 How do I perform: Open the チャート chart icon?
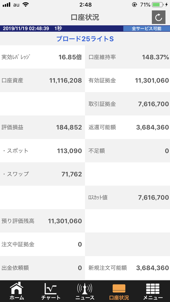(x=51, y=288)
